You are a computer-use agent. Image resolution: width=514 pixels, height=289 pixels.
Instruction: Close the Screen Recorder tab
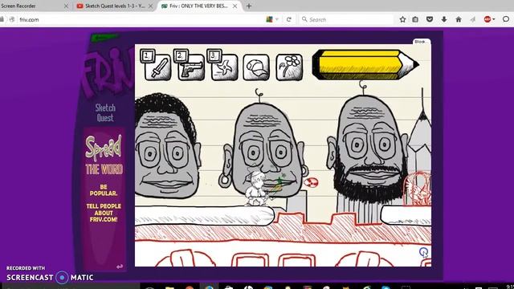tap(66, 6)
